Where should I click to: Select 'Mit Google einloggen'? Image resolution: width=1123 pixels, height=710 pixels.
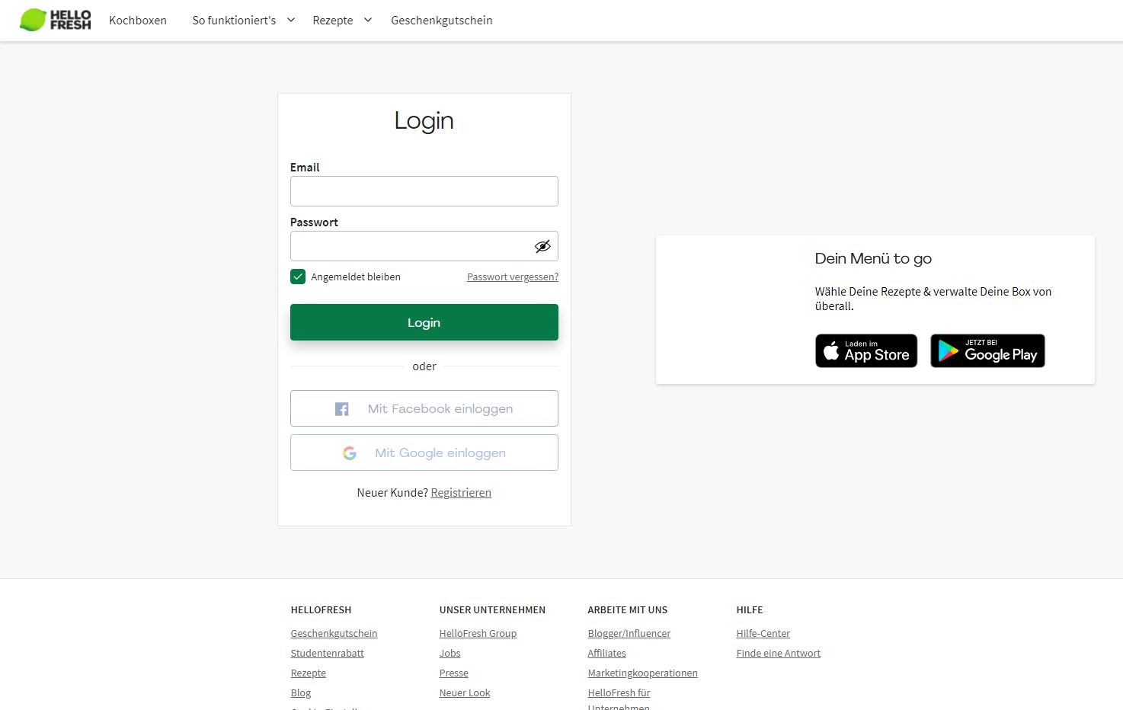point(424,453)
